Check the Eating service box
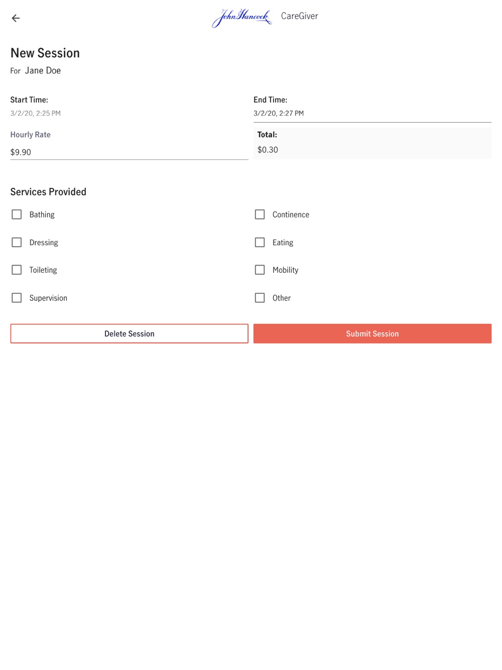 pyautogui.click(x=260, y=243)
